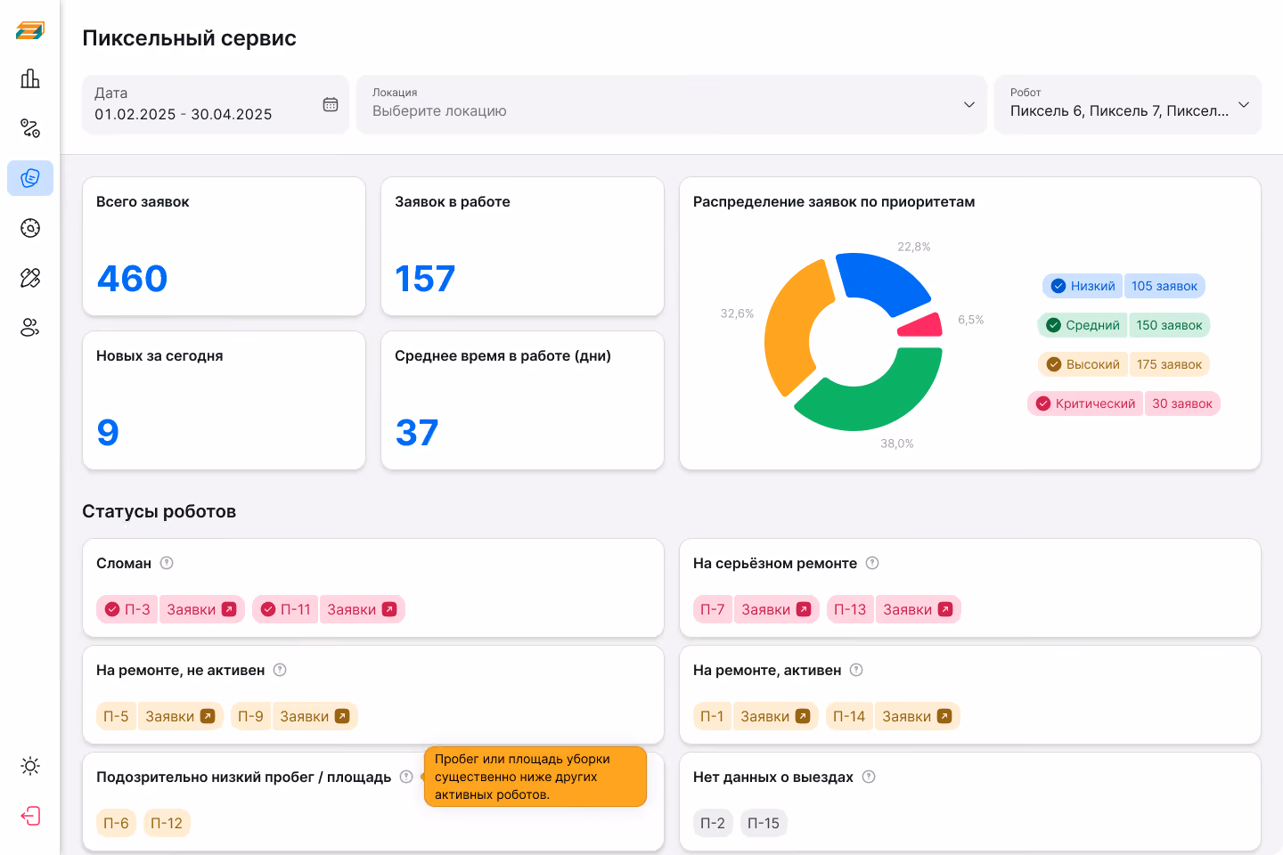Click help icon beside Подозрительно низкий пробег
The height and width of the screenshot is (855, 1283).
click(x=406, y=777)
